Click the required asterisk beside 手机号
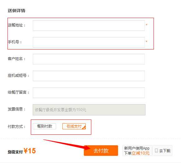 146,42
